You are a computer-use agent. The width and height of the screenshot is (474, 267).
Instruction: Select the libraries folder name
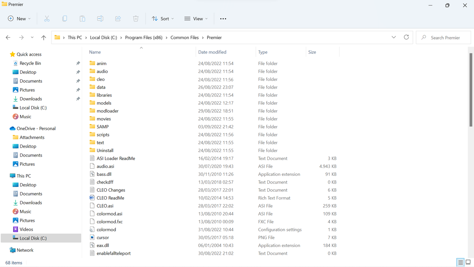pos(104,95)
